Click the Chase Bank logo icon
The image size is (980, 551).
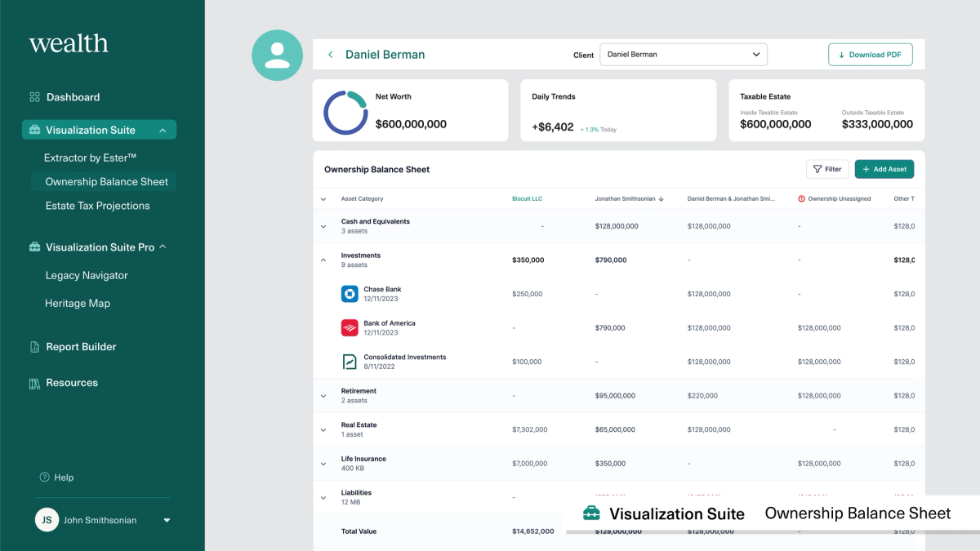coord(350,294)
